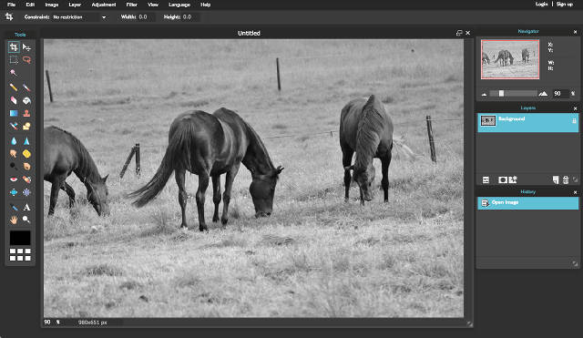Select the Magic Wand tool

pos(14,73)
